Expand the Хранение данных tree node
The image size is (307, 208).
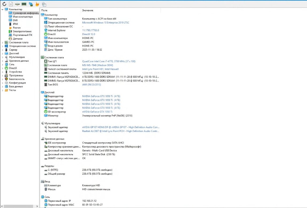click(x=3, y=61)
